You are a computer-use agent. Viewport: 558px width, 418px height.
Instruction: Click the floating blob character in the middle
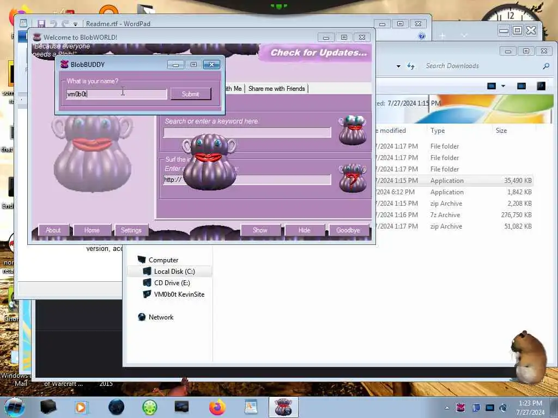(209, 162)
